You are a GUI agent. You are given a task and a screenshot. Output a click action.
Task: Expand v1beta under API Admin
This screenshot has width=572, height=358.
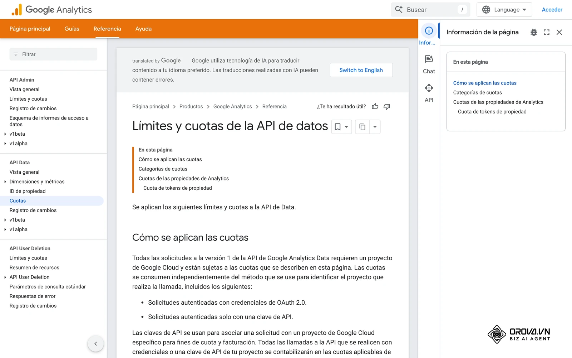point(5,134)
